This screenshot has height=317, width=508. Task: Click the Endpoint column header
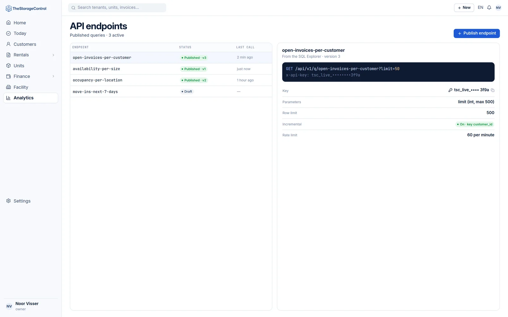(x=80, y=47)
